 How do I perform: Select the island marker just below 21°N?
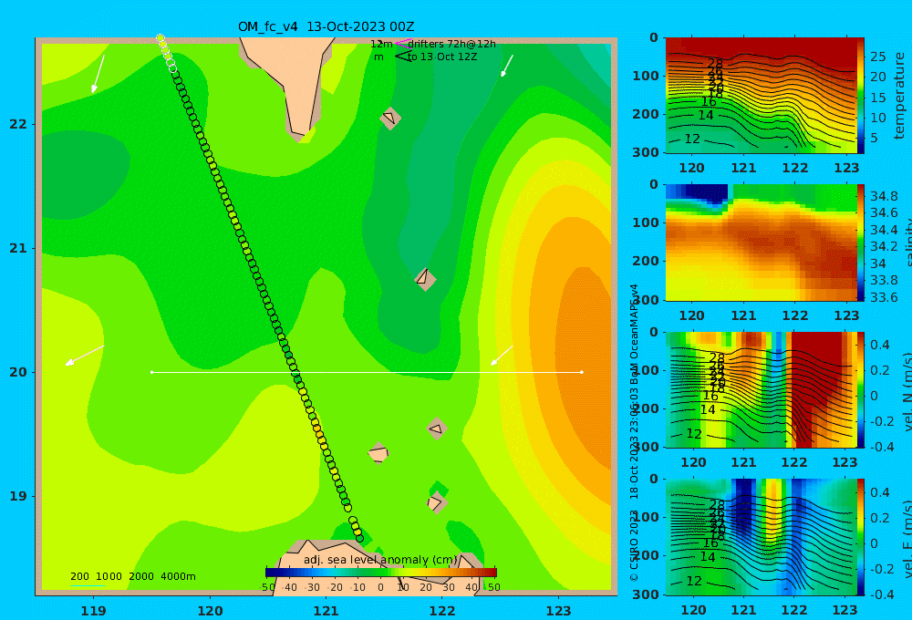(425, 279)
